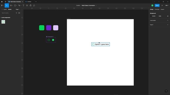Open the team library book icon
Viewport: 170px width, 95px height.
click(x=19, y=13)
